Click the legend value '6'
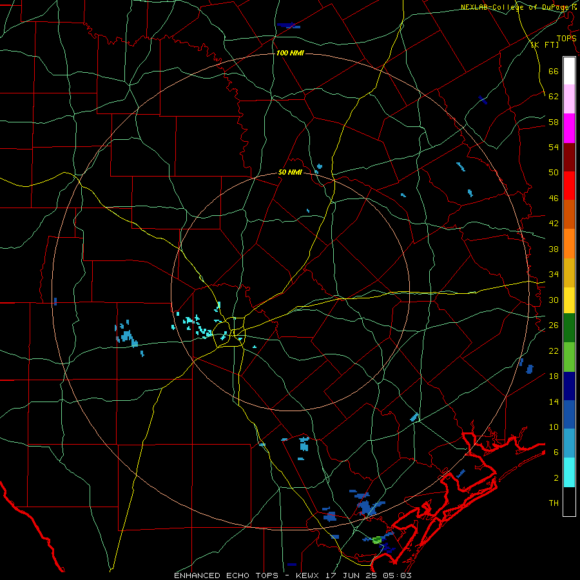This screenshot has height=580, width=580. pyautogui.click(x=556, y=452)
